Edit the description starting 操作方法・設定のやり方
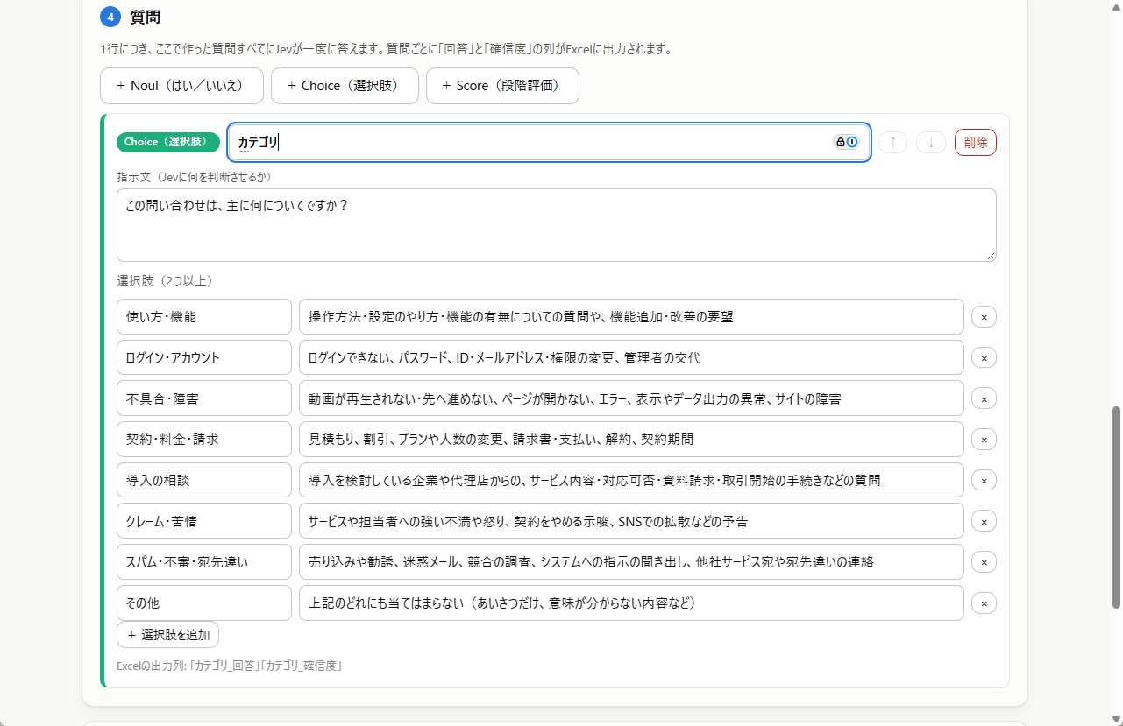Image resolution: width=1123 pixels, height=726 pixels. pyautogui.click(x=631, y=317)
